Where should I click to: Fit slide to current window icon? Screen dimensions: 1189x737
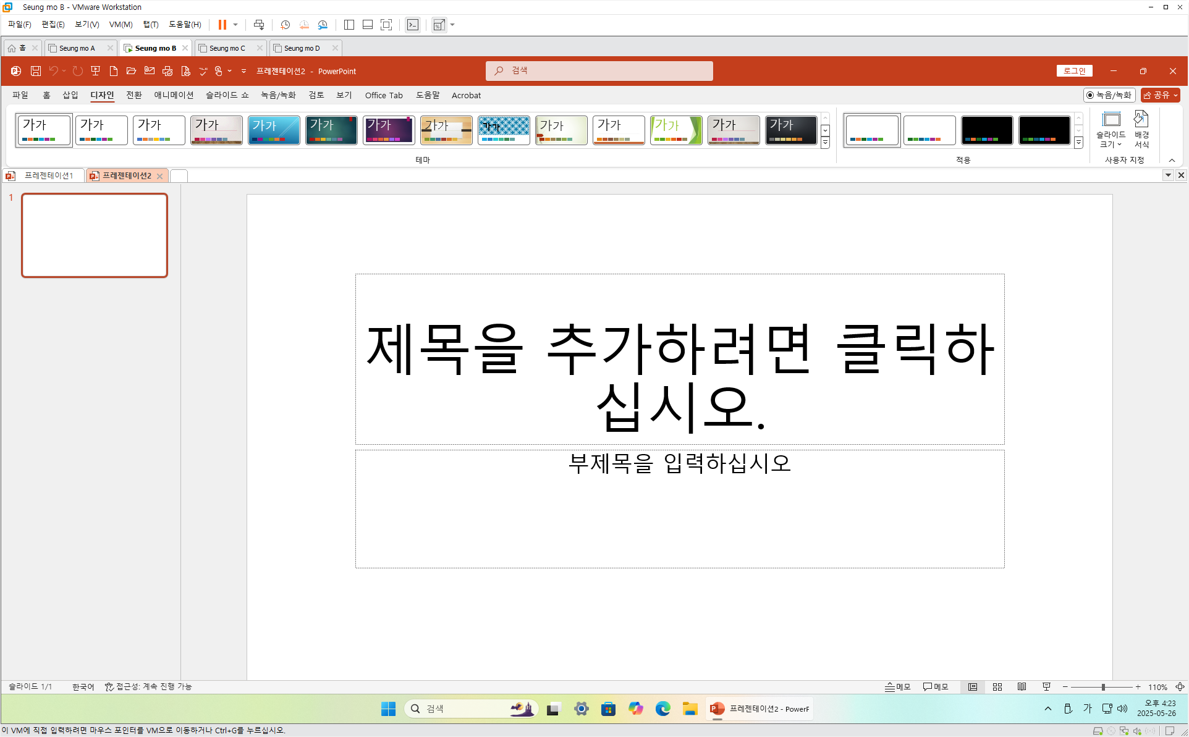point(1180,687)
